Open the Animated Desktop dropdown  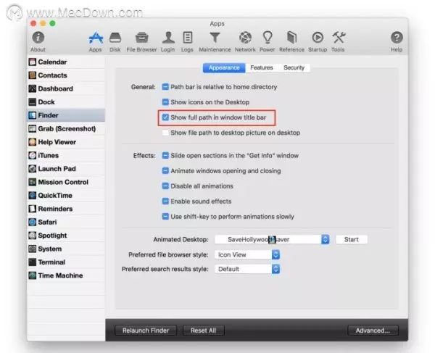(272, 239)
